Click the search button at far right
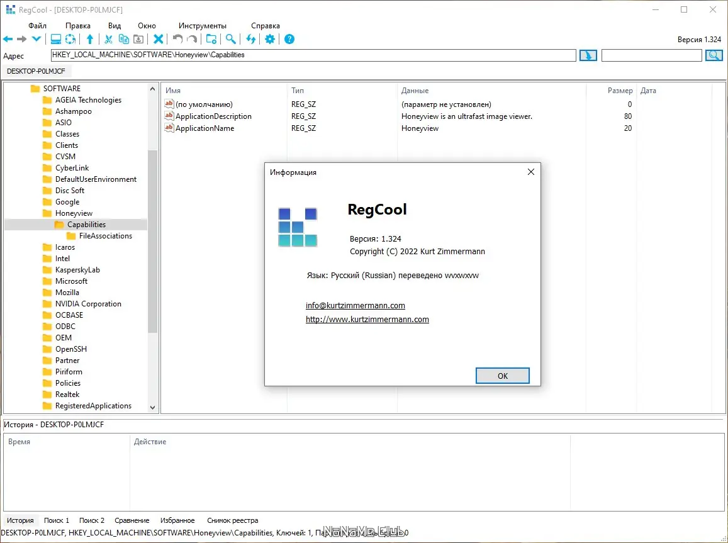Screen dimensions: 728x543 [x=714, y=56]
